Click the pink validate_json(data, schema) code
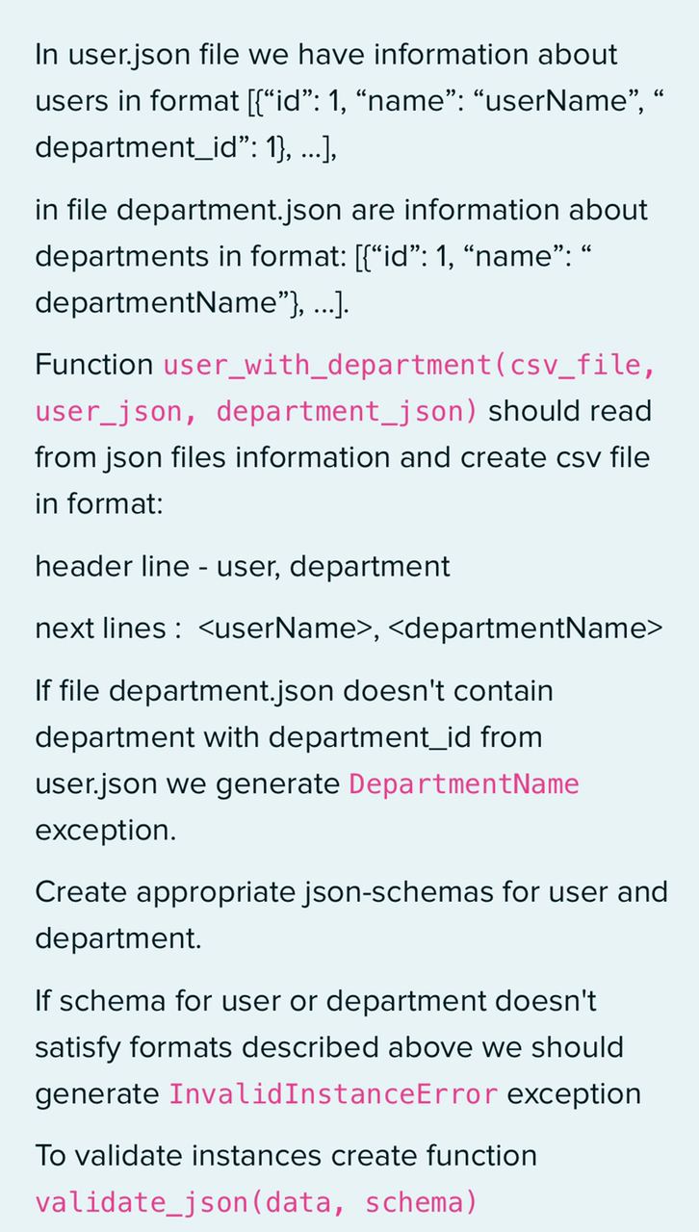 [256, 1202]
